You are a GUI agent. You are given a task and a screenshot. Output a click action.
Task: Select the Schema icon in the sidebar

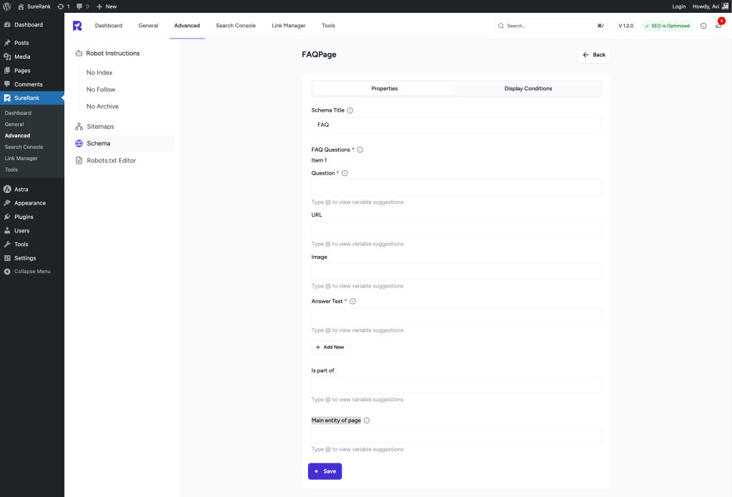pyautogui.click(x=79, y=143)
